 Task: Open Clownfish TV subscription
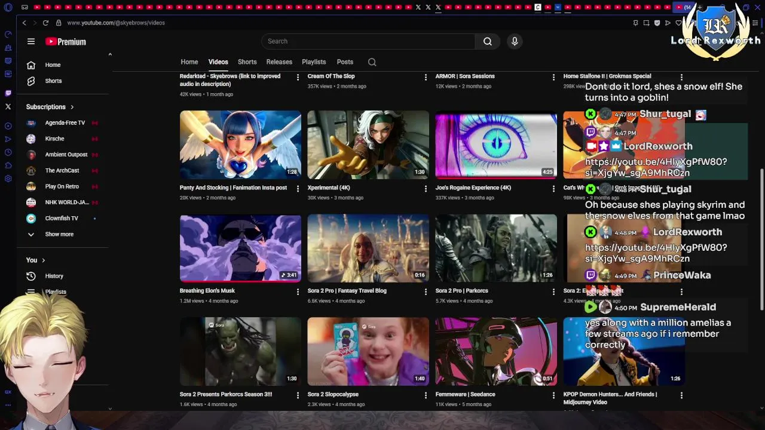[62, 219]
